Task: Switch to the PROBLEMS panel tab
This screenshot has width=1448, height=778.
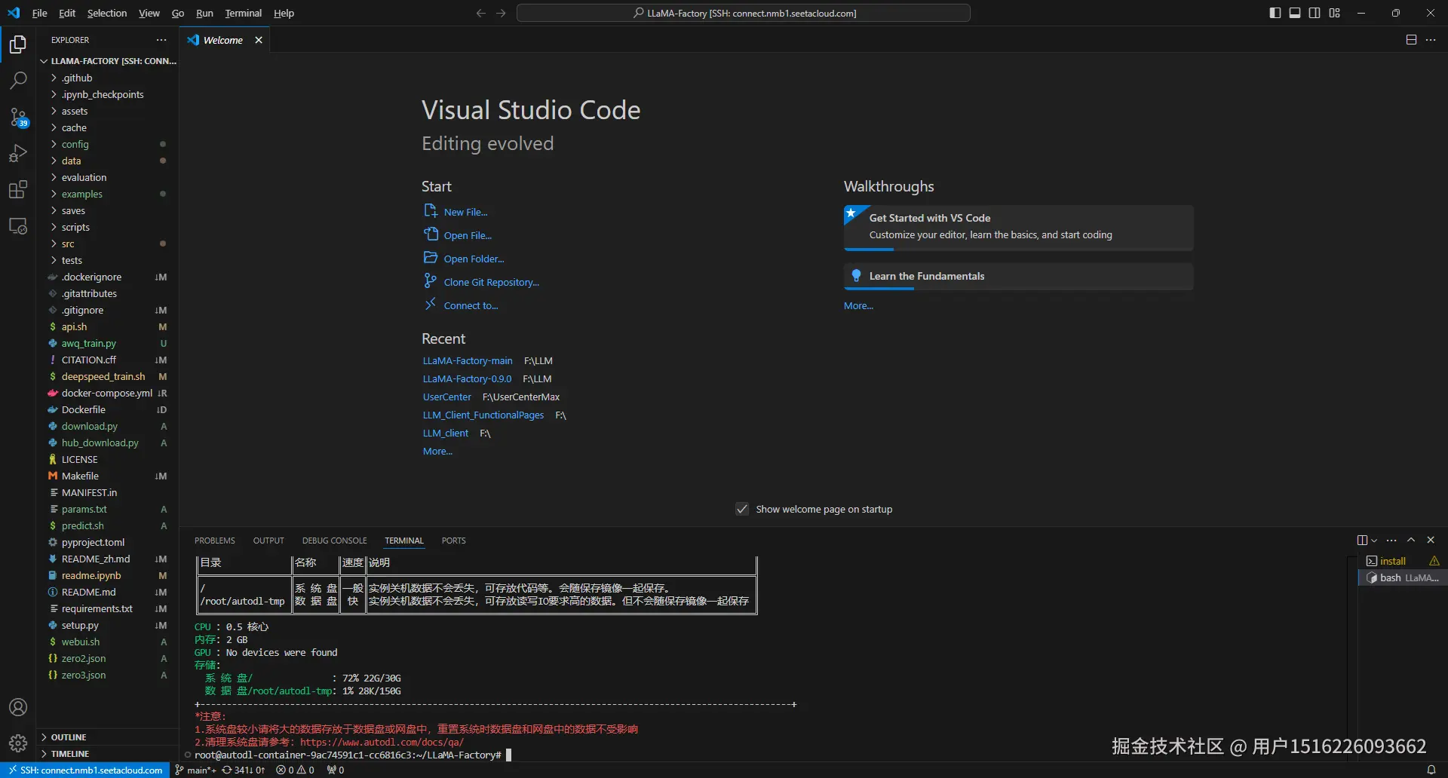Action: (x=215, y=541)
